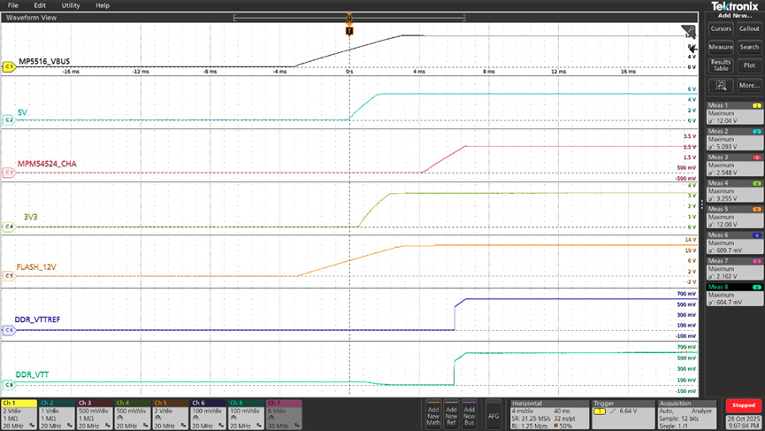Expand the More... add-new options

click(749, 85)
